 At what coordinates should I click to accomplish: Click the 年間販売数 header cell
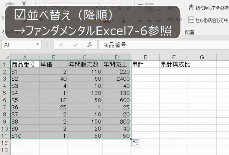(x=85, y=64)
